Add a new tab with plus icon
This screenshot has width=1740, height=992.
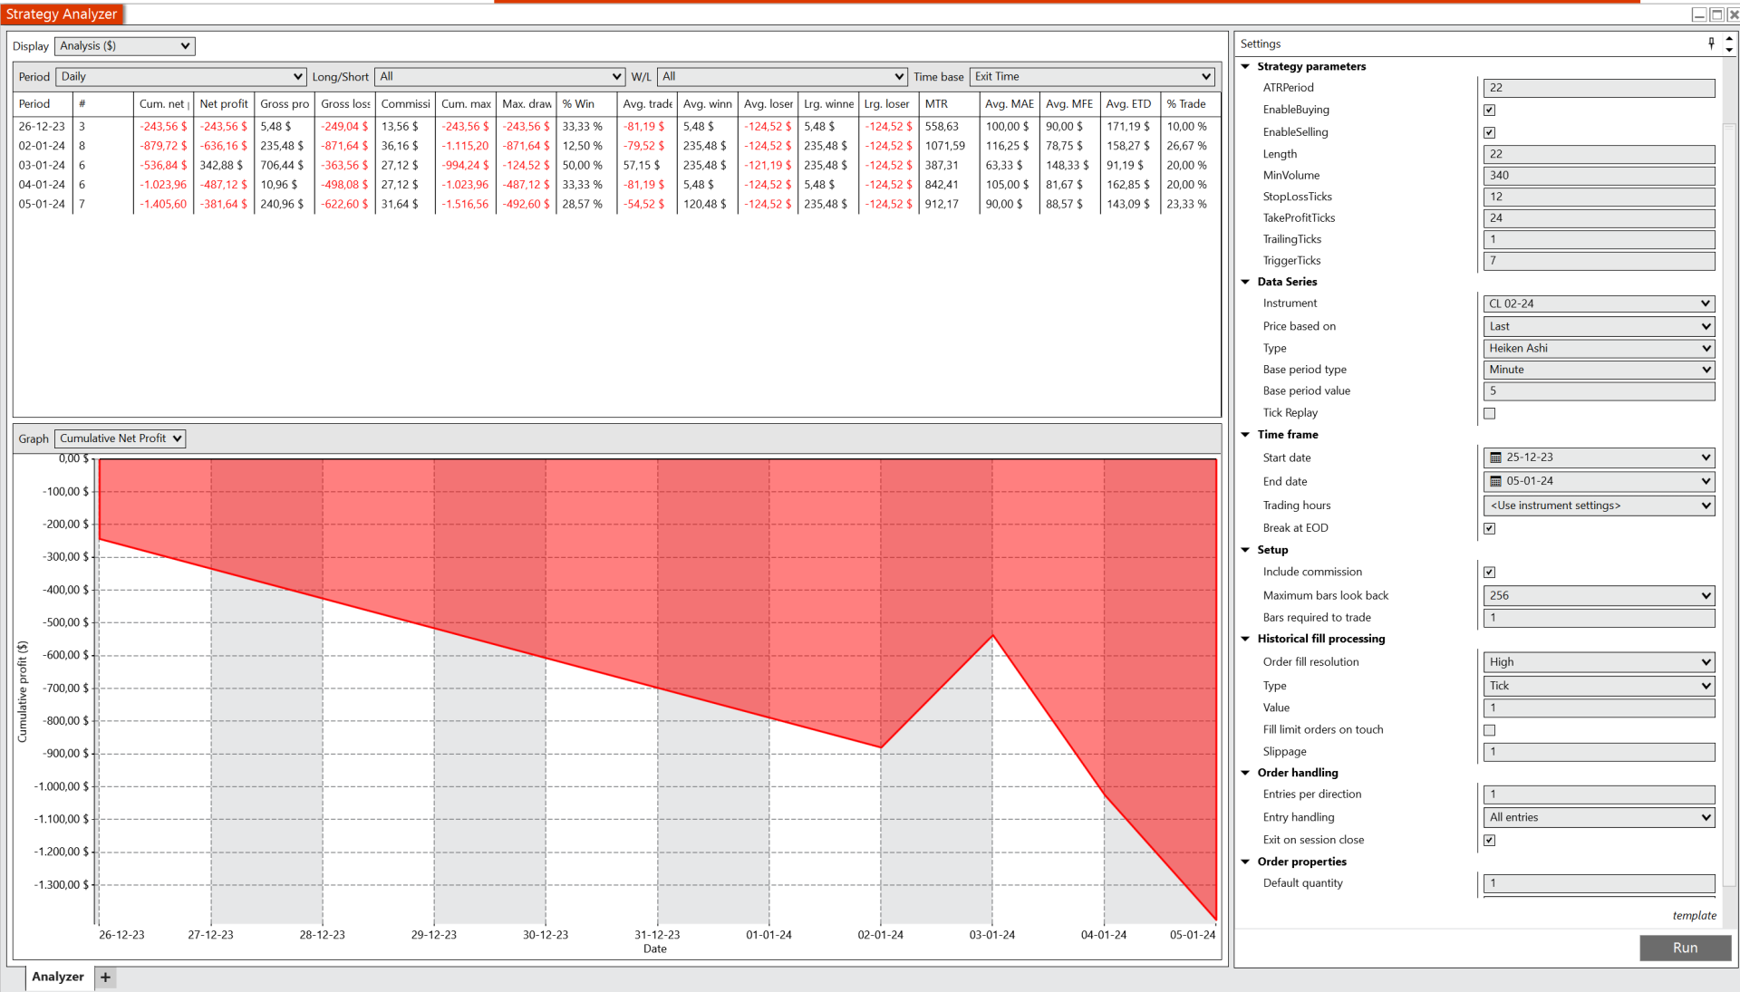pos(106,977)
